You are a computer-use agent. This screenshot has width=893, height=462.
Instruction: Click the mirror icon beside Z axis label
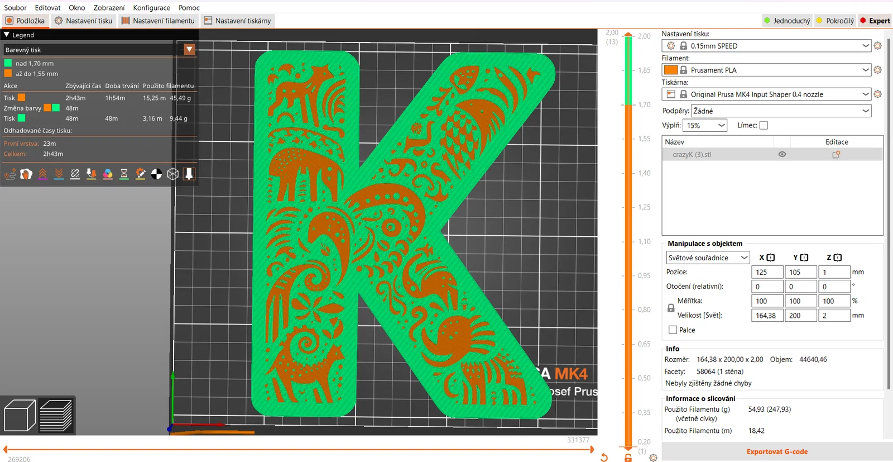click(x=838, y=258)
